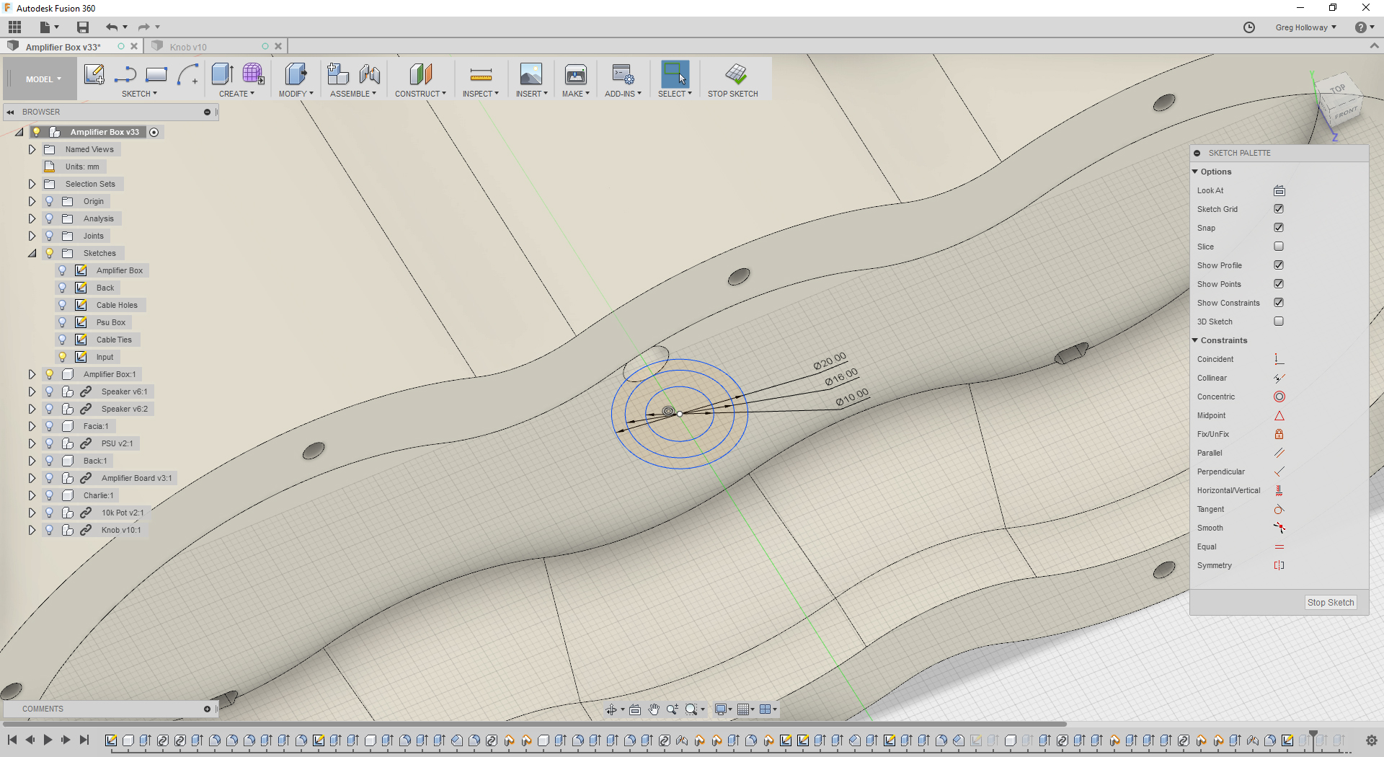Select the Joint tool icon
Image resolution: width=1384 pixels, height=757 pixels.
(x=369, y=74)
